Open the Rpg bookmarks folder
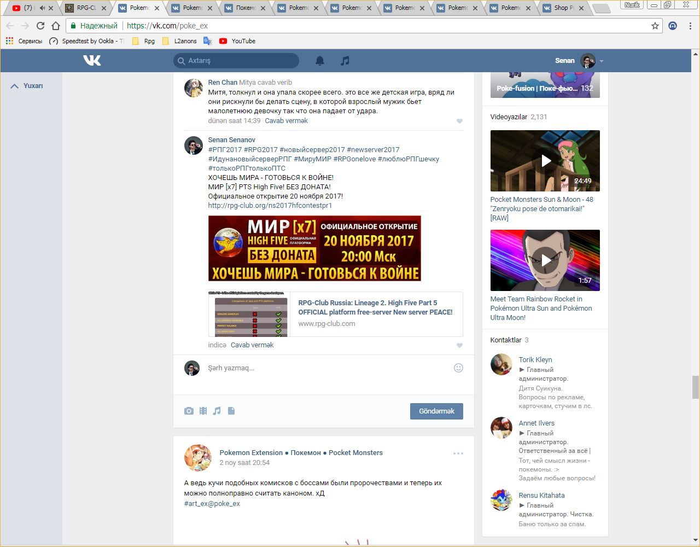 tap(144, 41)
